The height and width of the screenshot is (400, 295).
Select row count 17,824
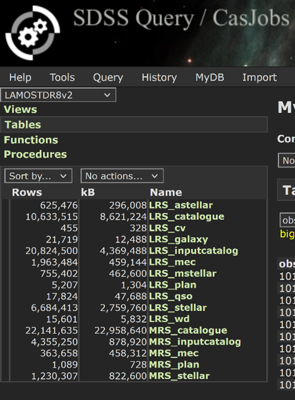click(62, 296)
